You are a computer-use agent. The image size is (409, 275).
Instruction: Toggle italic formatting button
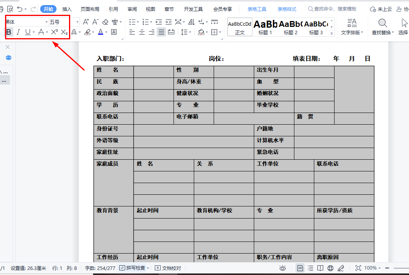pyautogui.click(x=18, y=32)
